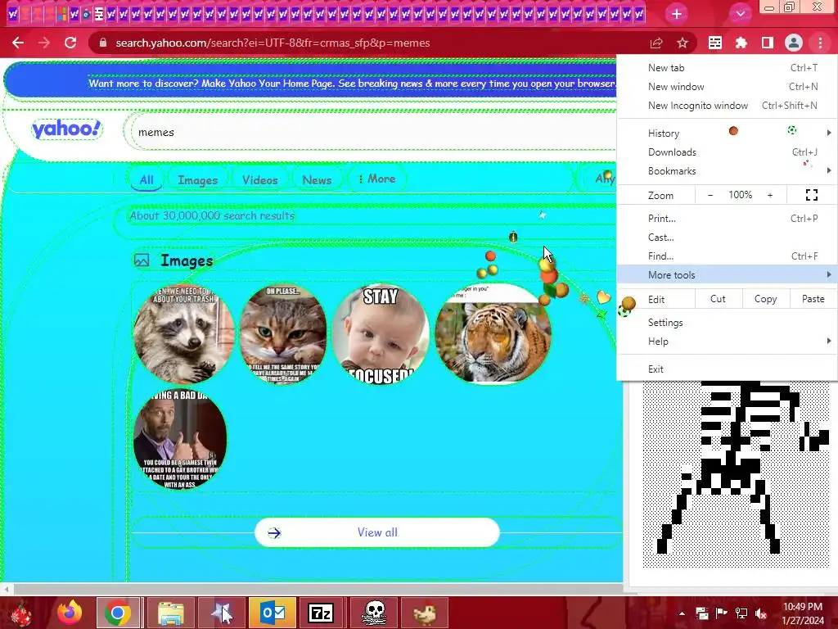Switch to the Images search tab
Viewport: 838px width, 629px height.
tap(198, 180)
